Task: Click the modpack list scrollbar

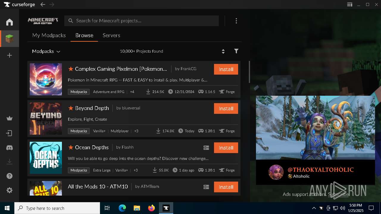Action: [249, 72]
